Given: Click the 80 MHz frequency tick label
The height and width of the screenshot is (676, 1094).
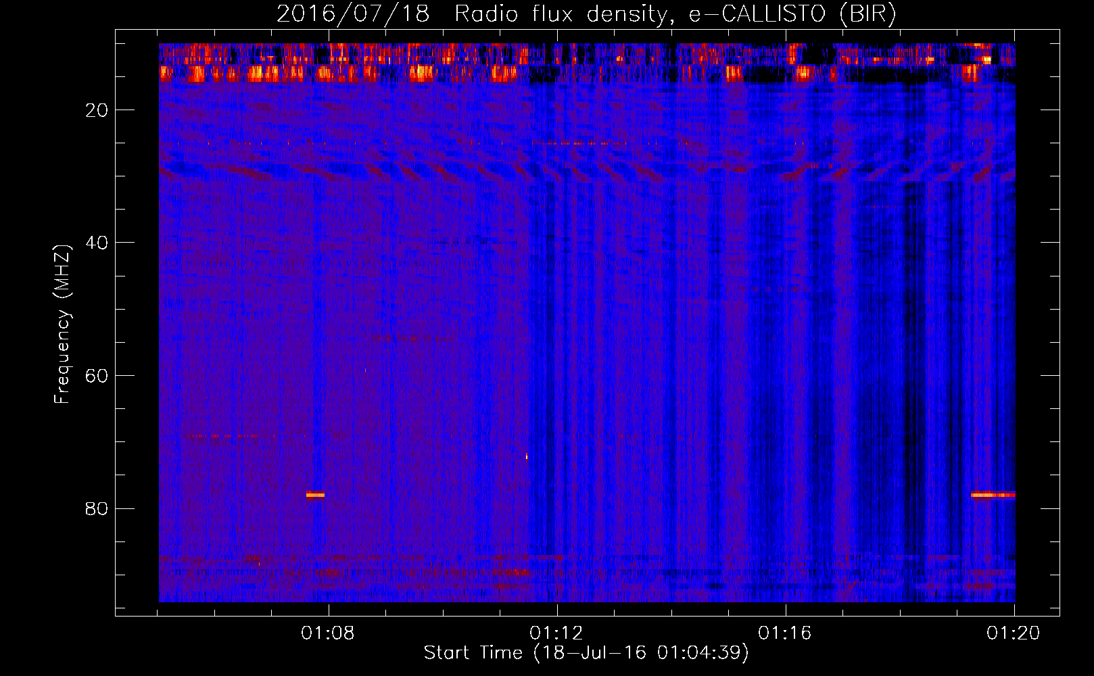Looking at the screenshot, I should point(97,508).
